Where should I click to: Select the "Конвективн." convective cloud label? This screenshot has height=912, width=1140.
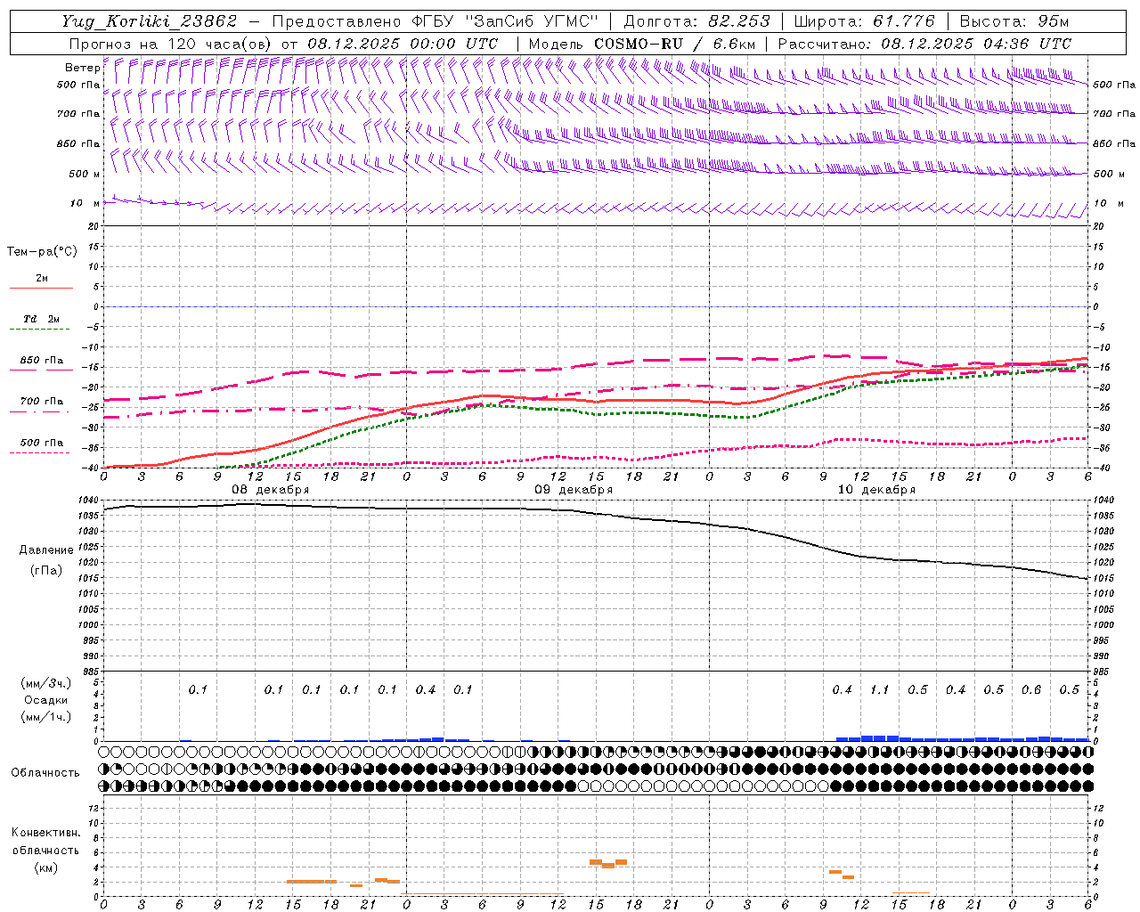point(45,833)
